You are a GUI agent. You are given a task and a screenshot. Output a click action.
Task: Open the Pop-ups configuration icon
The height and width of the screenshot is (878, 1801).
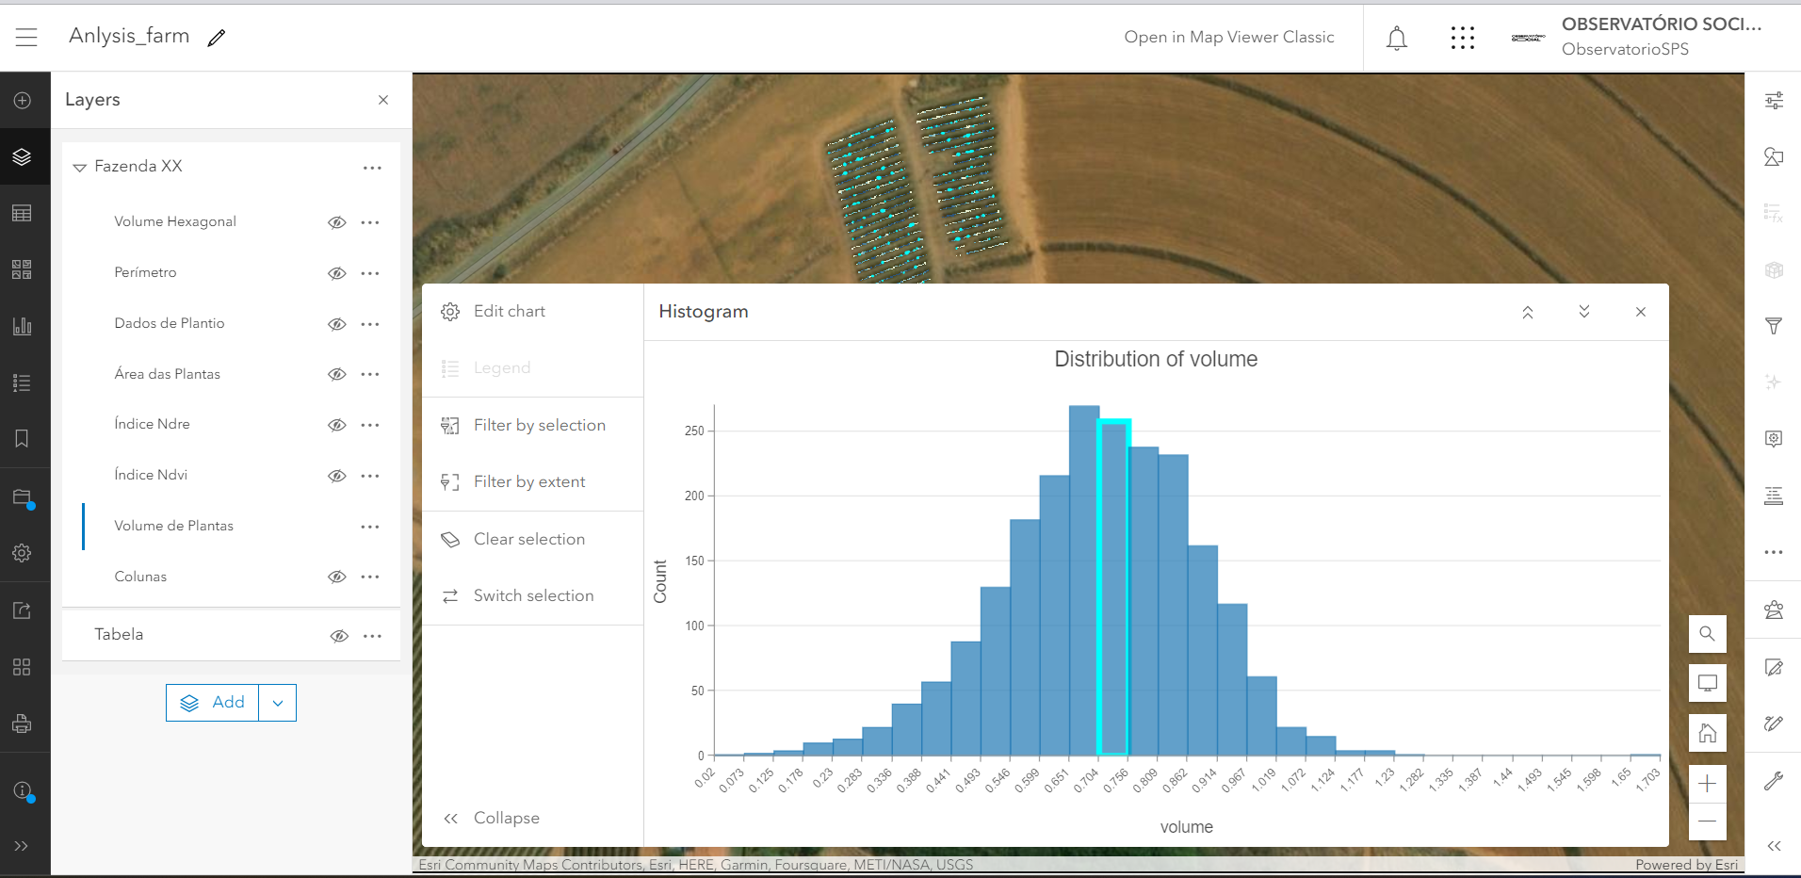[1775, 438]
